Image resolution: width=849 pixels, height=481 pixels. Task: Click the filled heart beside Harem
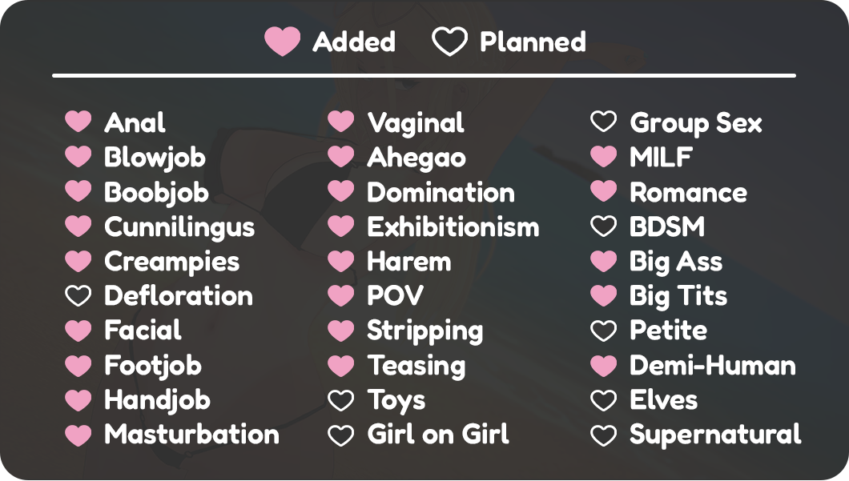340,261
